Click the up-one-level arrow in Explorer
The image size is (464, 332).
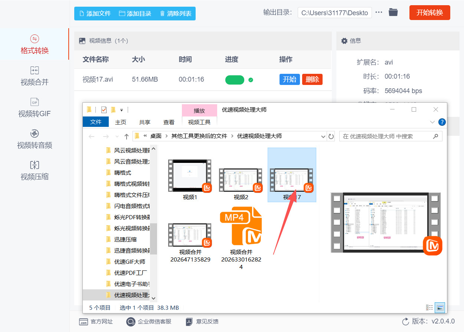point(127,137)
